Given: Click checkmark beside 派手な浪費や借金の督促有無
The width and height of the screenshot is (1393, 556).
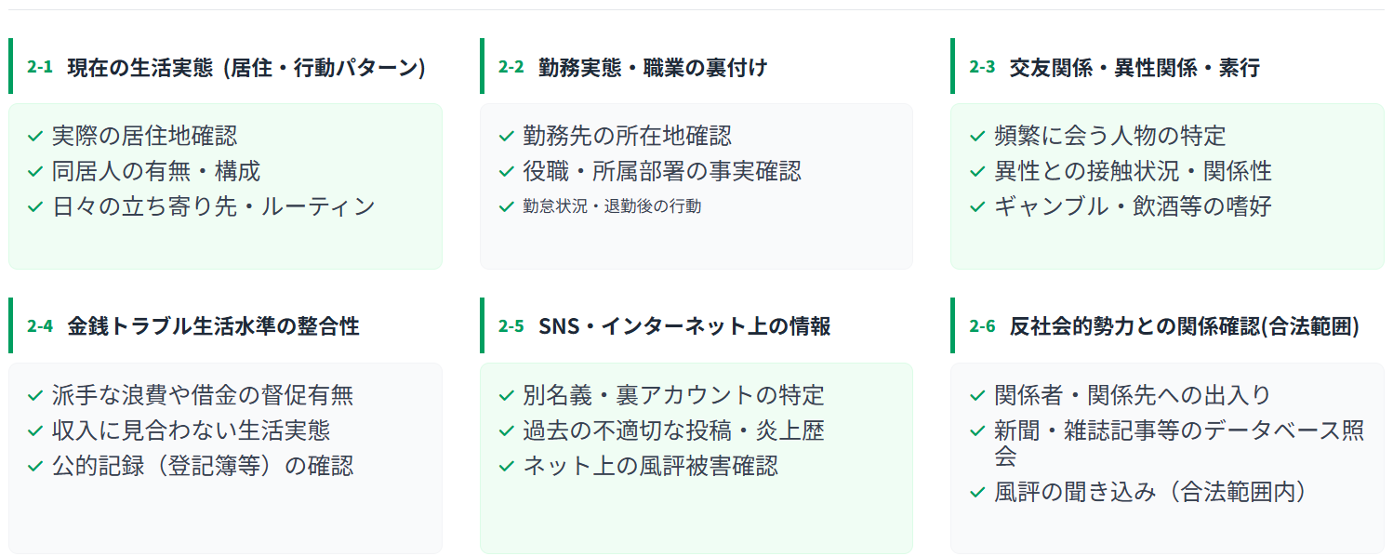Looking at the screenshot, I should tap(35, 396).
